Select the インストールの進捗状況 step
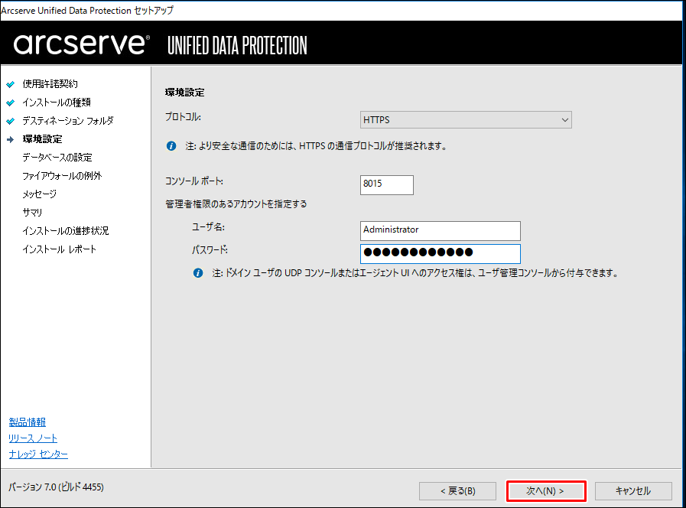This screenshot has width=686, height=508. [66, 231]
